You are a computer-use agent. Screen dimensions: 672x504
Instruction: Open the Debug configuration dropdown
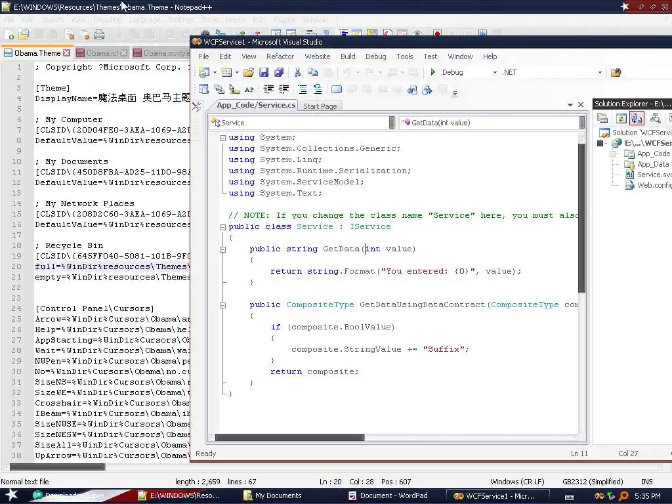(x=495, y=72)
